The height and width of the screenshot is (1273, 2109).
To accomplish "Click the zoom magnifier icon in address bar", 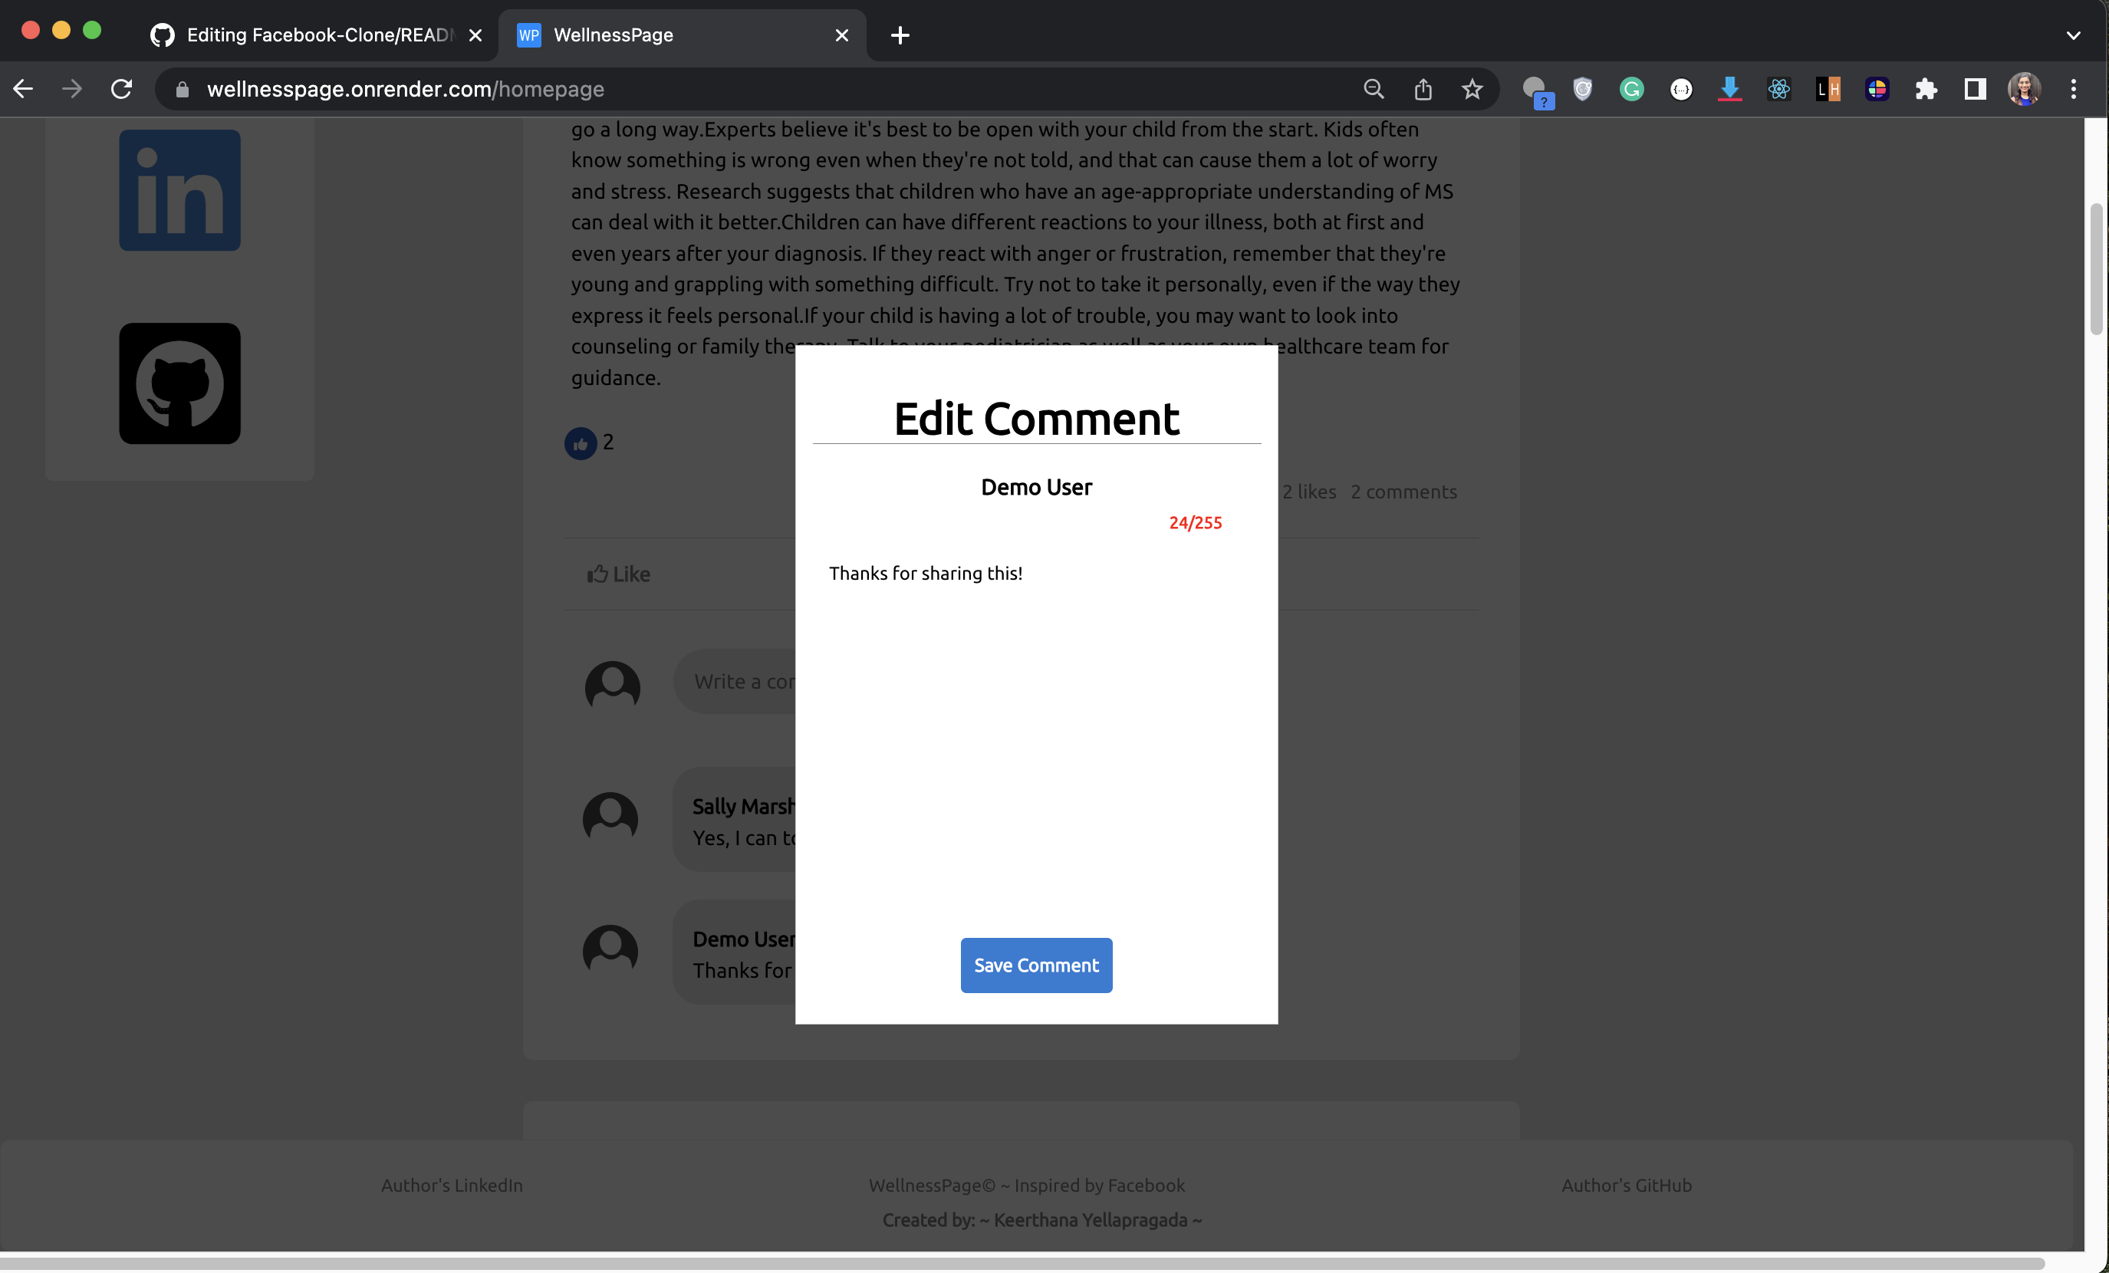I will (1373, 89).
